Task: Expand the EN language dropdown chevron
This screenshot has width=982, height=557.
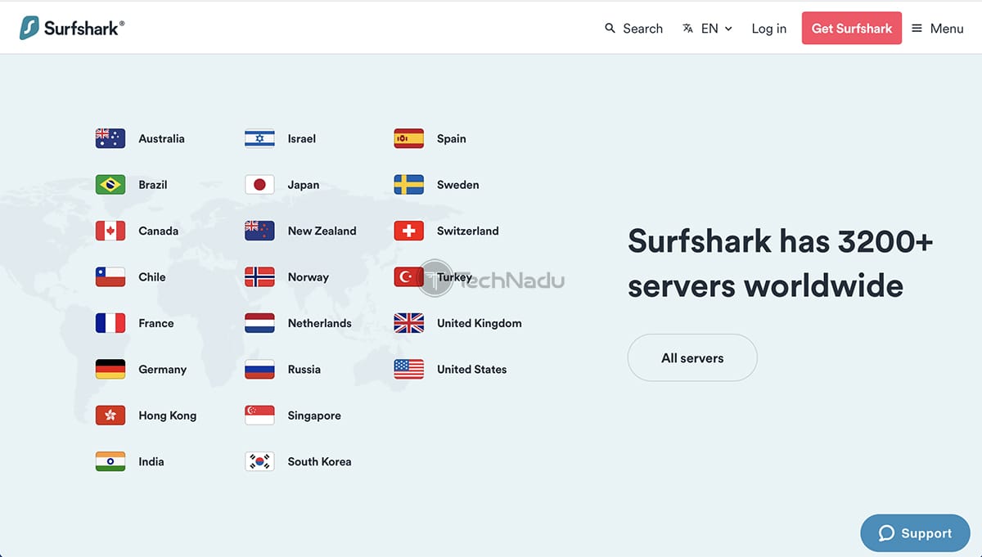Action: click(728, 29)
